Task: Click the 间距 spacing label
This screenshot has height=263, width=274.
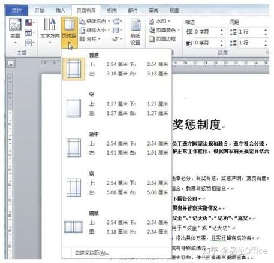Action: click(x=234, y=22)
